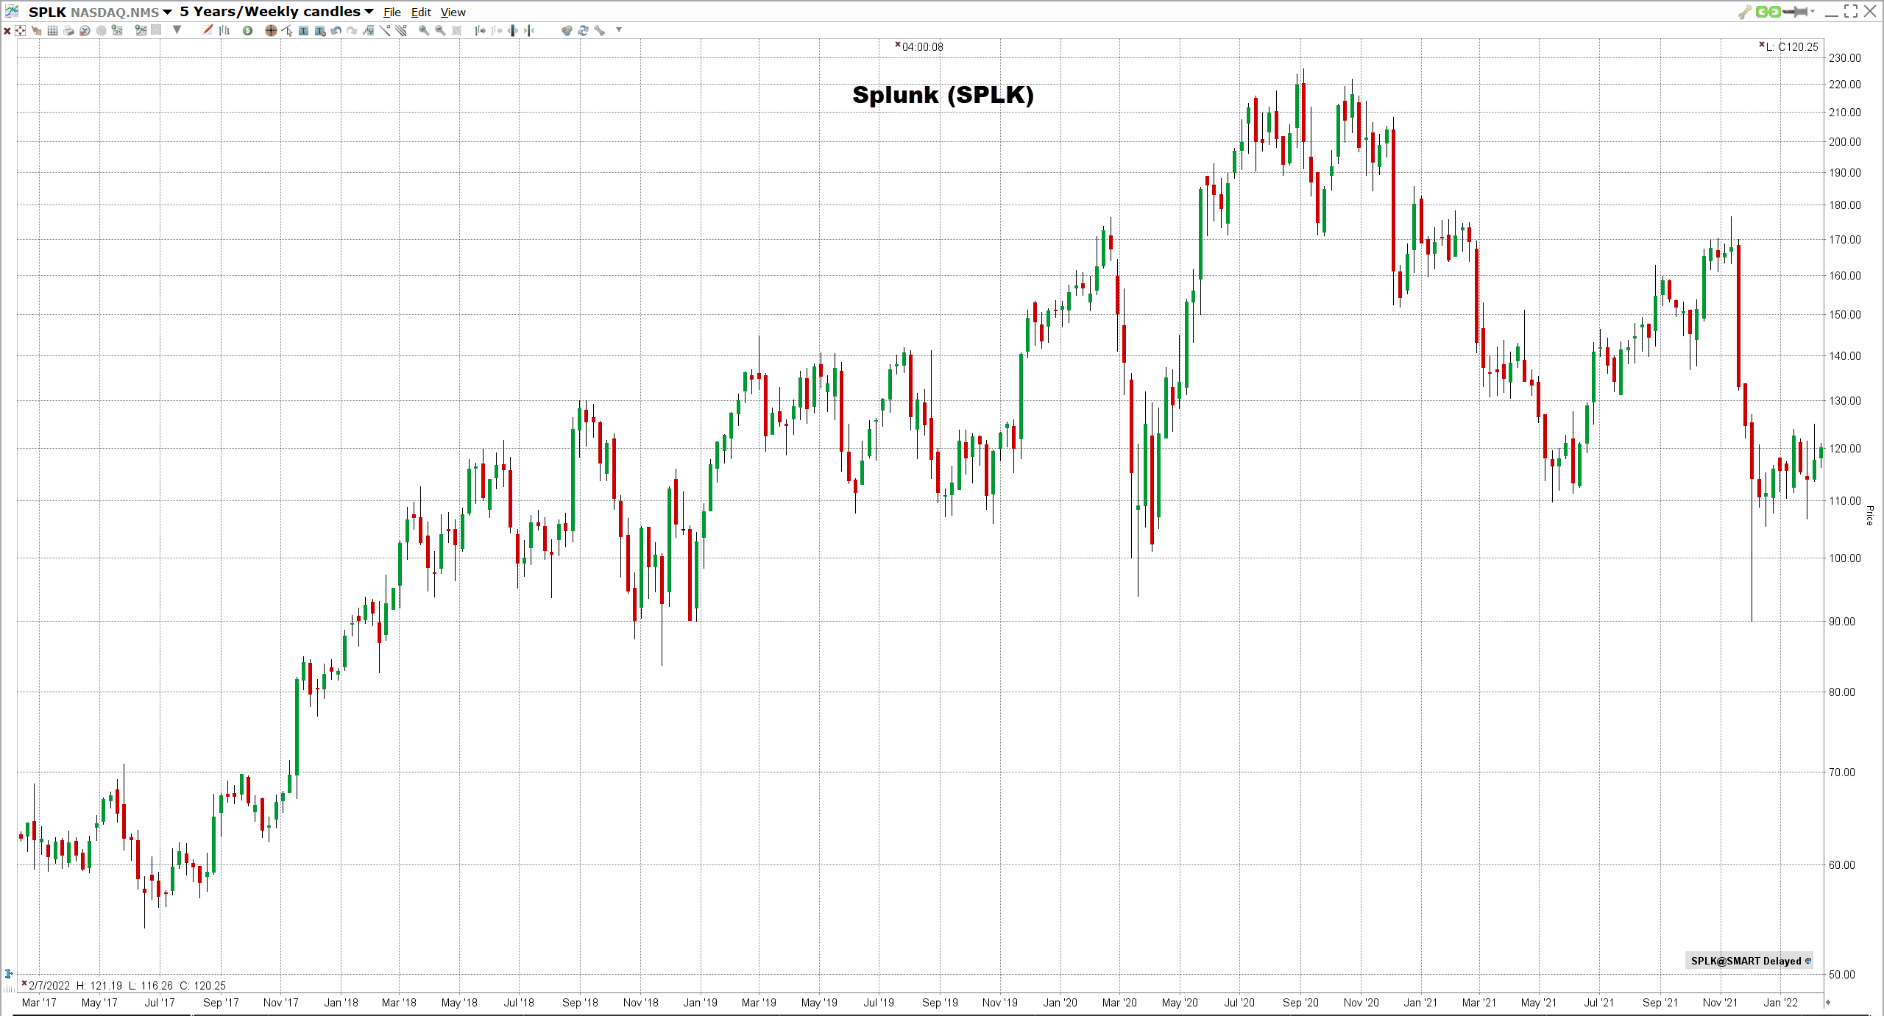Refresh the chart with refresh arrows icon
Viewport: 1884px width, 1016px height.
[583, 30]
